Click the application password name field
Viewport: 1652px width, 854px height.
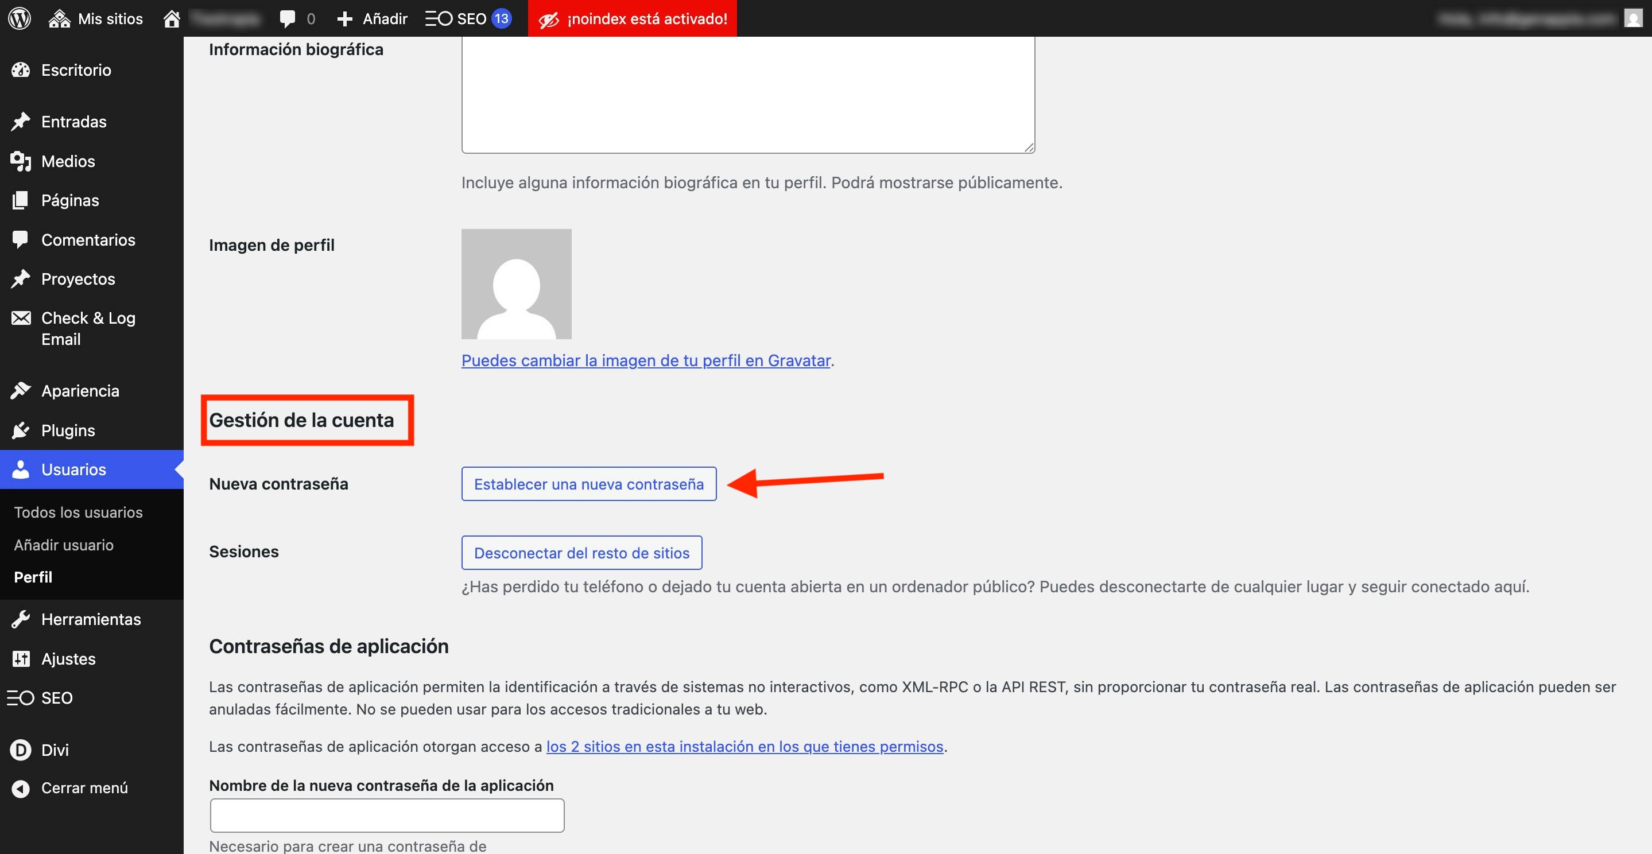387,815
